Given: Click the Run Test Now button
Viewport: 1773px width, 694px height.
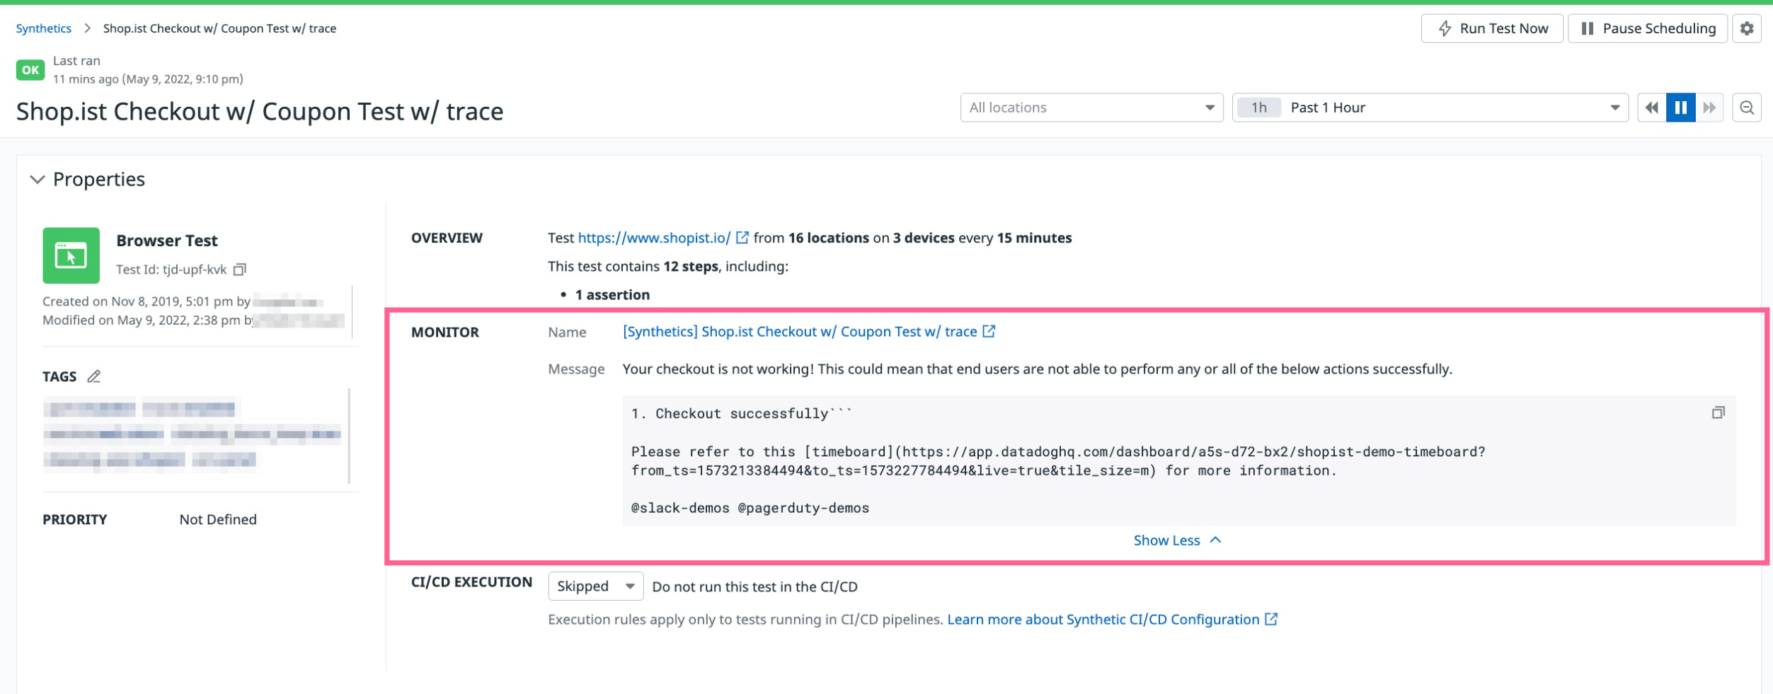Looking at the screenshot, I should 1492,28.
